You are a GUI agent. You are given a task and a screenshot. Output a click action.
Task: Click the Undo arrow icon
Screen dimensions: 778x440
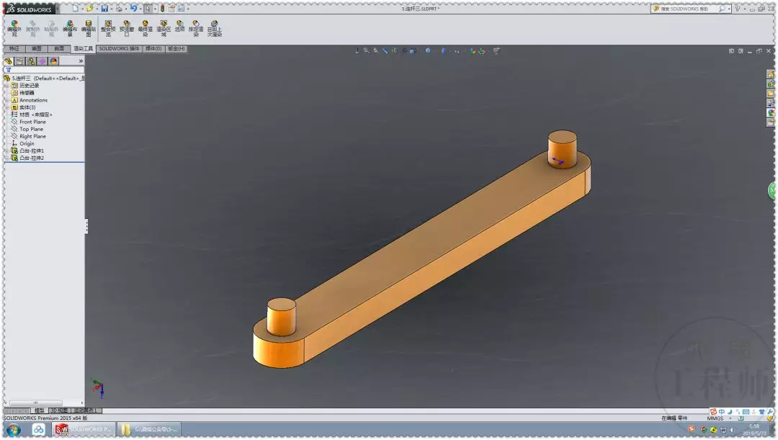[133, 9]
